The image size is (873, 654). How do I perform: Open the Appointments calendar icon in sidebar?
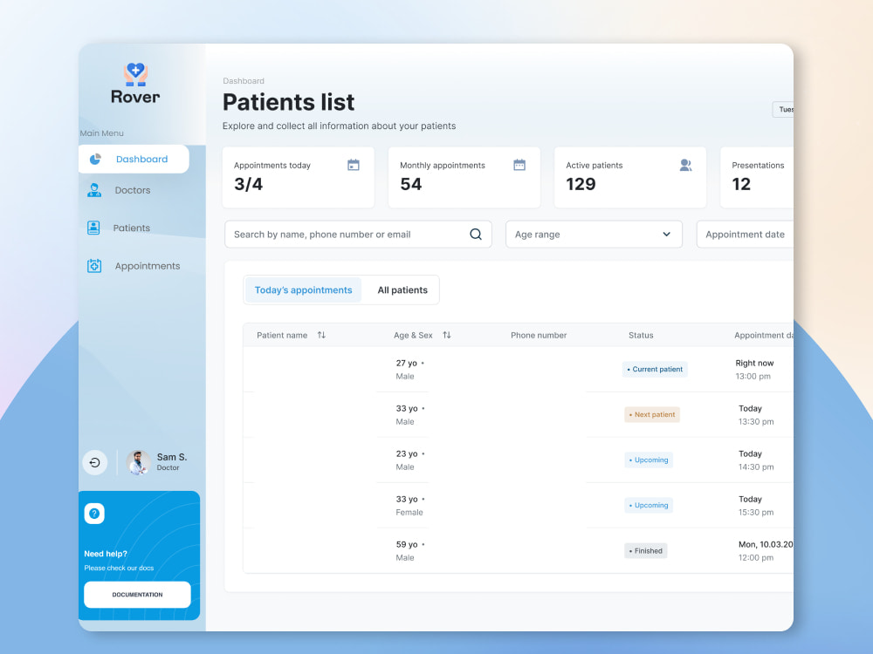click(94, 265)
